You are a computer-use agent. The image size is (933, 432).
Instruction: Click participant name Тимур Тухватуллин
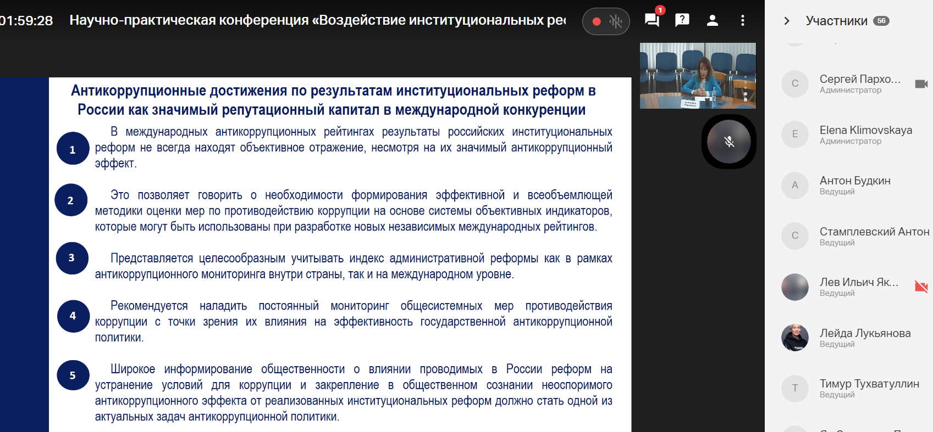tap(869, 384)
